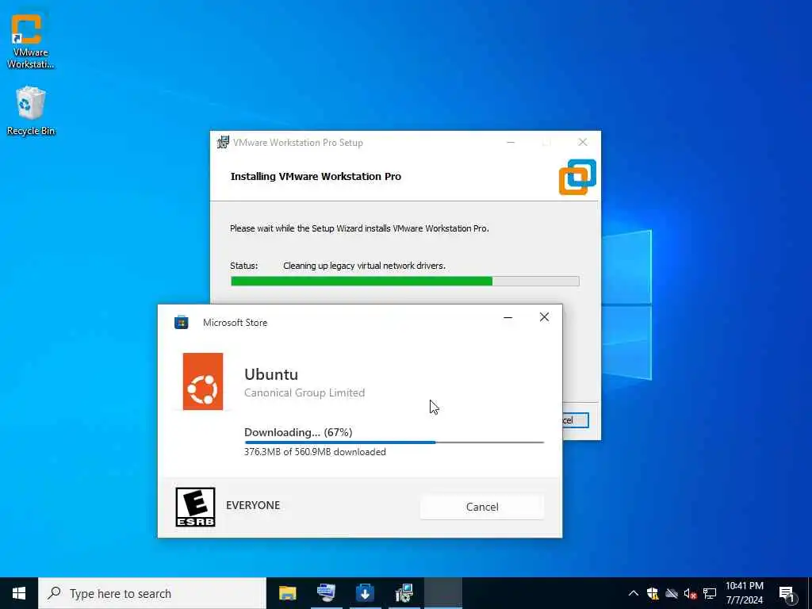The image size is (812, 609).
Task: Open File Explorer from the taskbar
Action: click(x=287, y=593)
